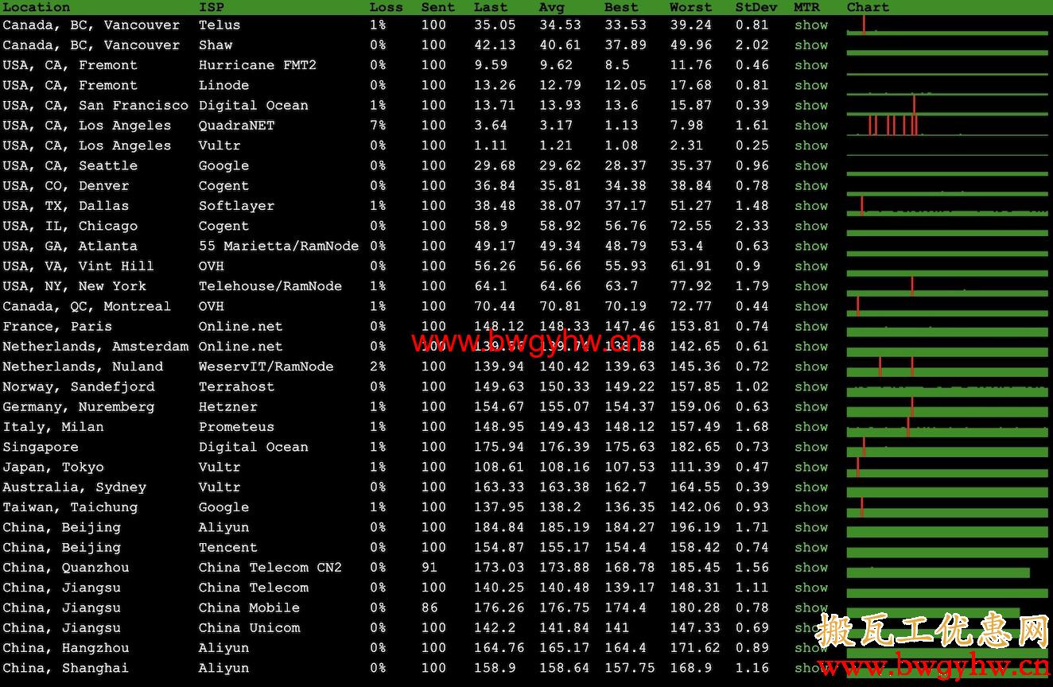Click the MTR column header
Viewport: 1053px width, 687px height.
pyautogui.click(x=807, y=6)
